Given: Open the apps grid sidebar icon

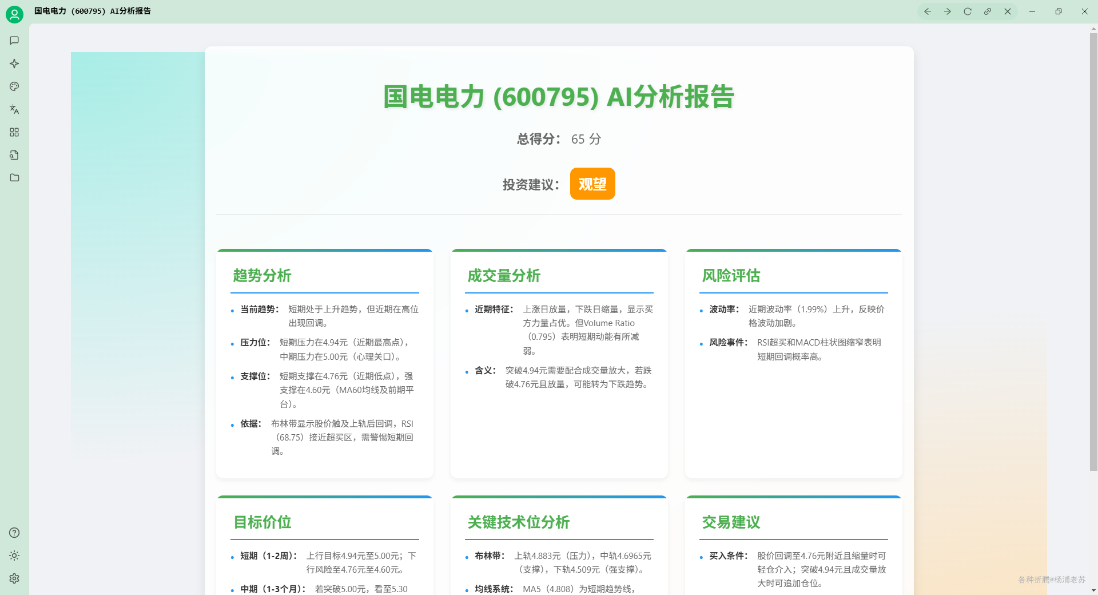Looking at the screenshot, I should point(14,132).
